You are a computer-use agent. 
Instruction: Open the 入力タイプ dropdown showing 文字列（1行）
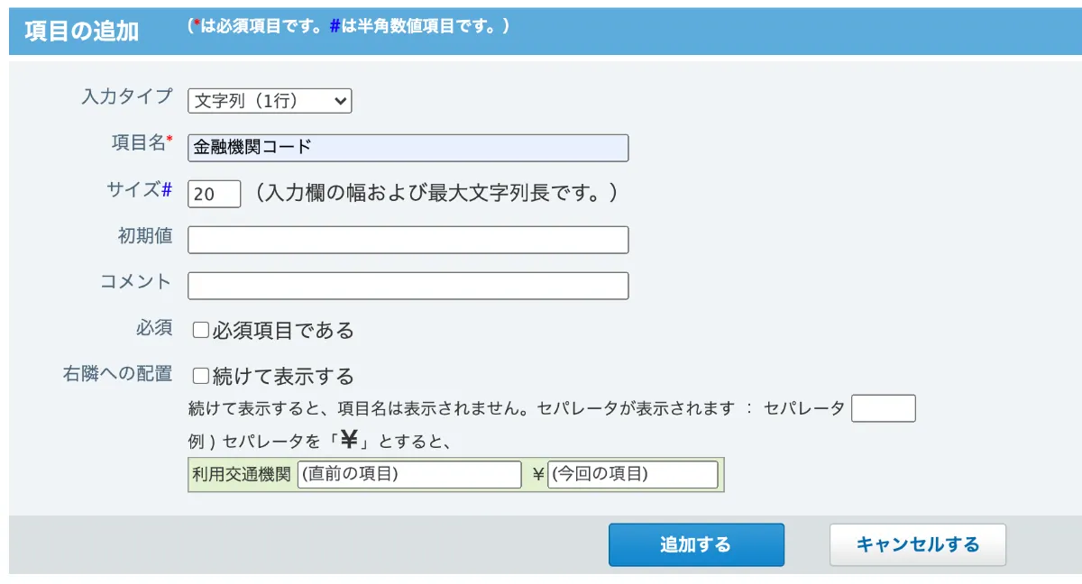coord(270,101)
